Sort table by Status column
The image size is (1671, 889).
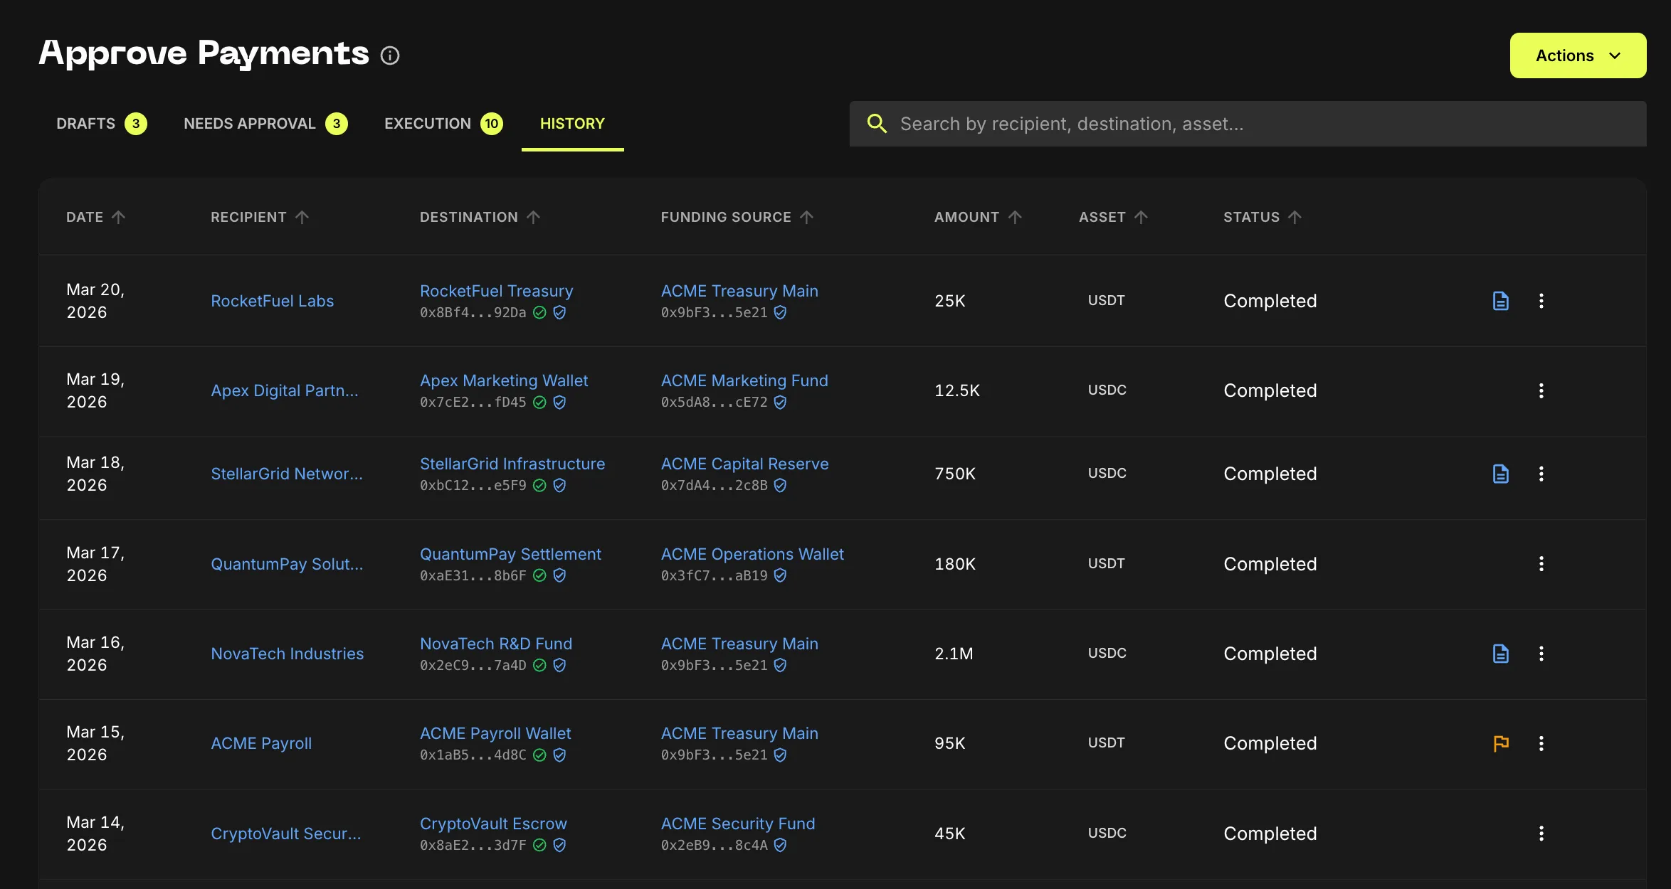pos(1263,217)
